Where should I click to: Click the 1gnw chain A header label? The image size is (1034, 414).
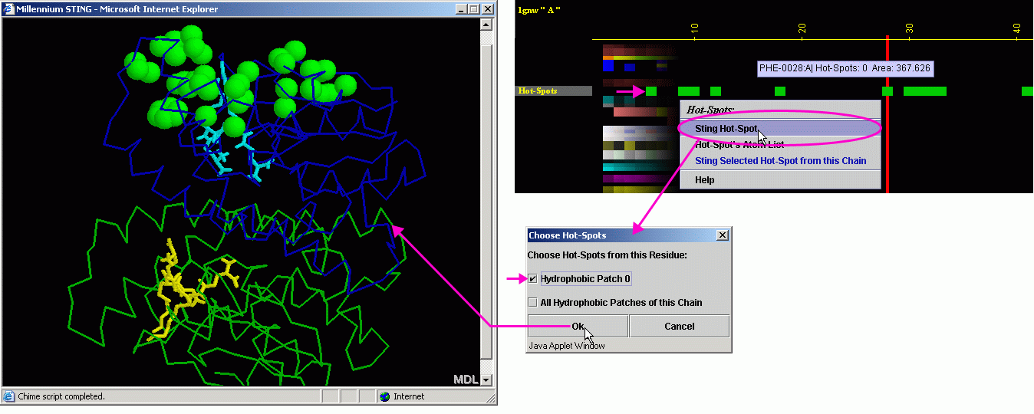coord(539,9)
